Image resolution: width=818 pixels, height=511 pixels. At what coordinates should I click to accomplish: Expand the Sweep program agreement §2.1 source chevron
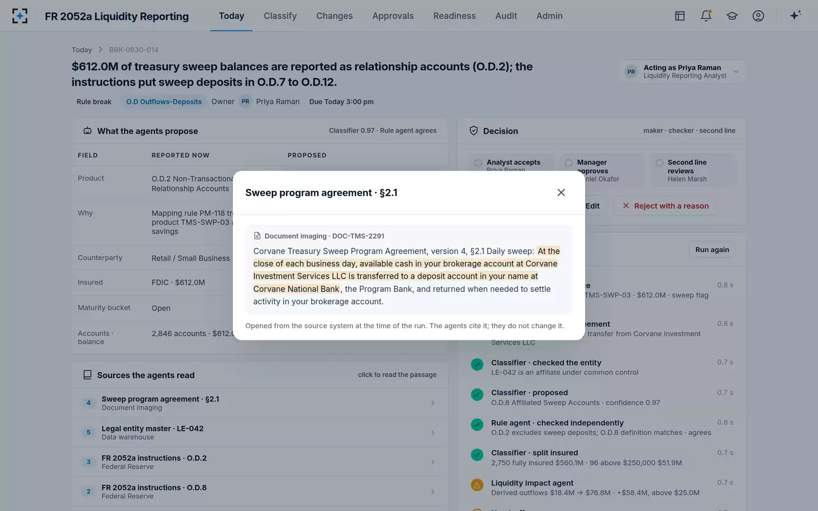tap(433, 403)
